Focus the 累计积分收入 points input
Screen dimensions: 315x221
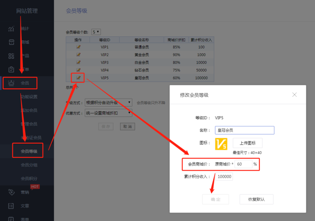pos(224,177)
